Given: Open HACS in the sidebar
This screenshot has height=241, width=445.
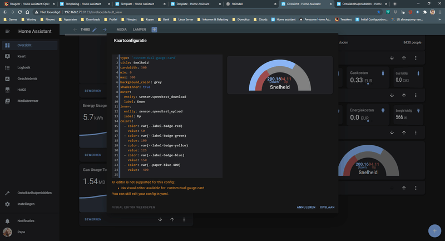Looking at the screenshot, I should point(29,90).
